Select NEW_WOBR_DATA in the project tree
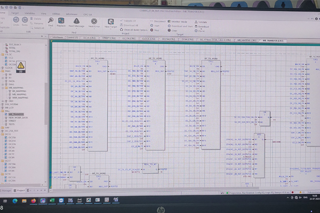The image size is (320, 213). pyautogui.click(x=18, y=118)
